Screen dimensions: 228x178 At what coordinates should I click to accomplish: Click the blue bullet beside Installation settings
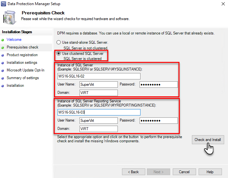coord(3,63)
